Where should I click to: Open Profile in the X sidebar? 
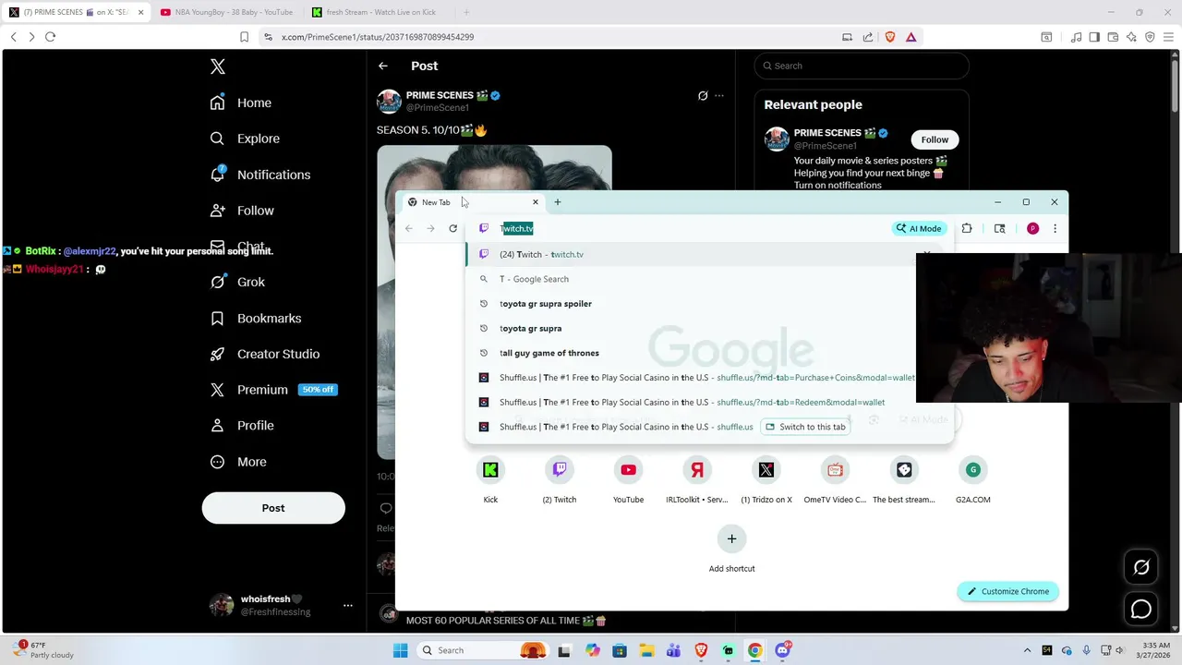click(x=242, y=426)
